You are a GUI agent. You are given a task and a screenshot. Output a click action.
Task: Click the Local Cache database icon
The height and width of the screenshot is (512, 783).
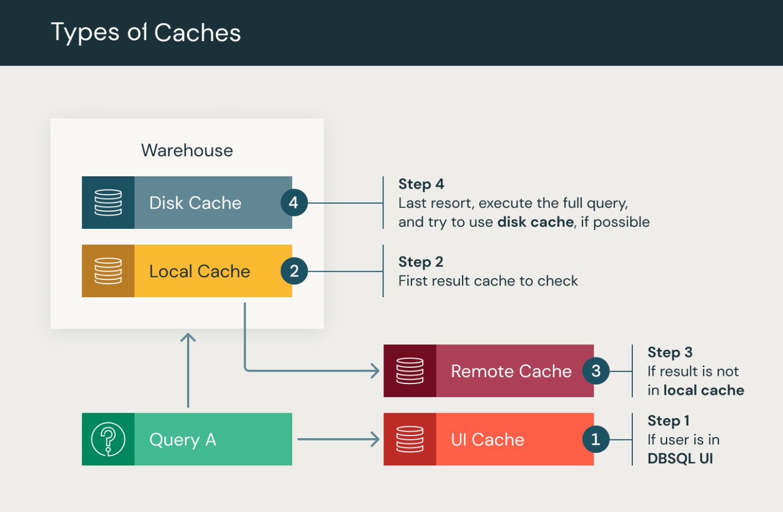coord(108,271)
